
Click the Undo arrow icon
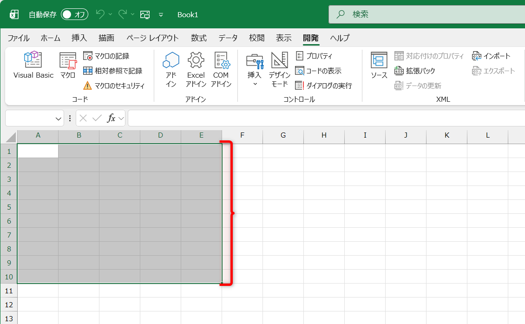100,14
